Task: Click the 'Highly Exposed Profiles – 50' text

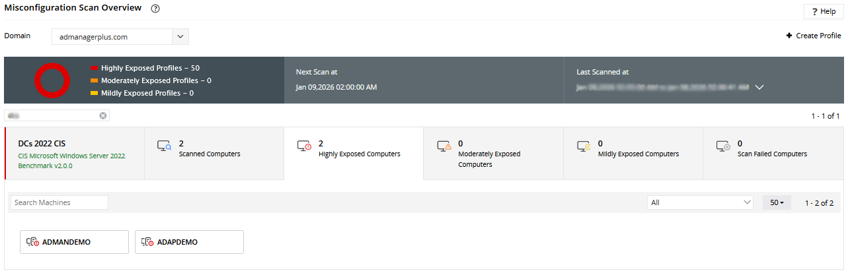Action: [151, 68]
